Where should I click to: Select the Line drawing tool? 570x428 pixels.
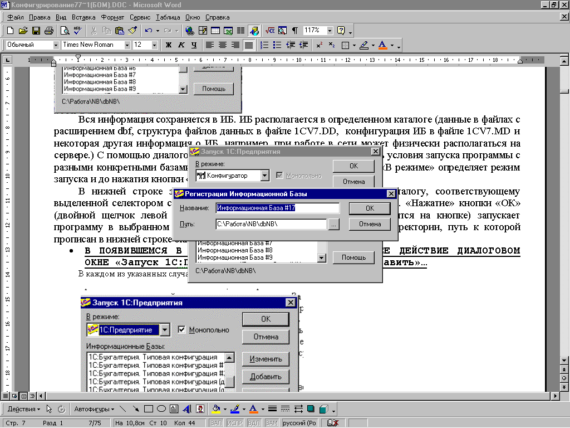pos(123,409)
